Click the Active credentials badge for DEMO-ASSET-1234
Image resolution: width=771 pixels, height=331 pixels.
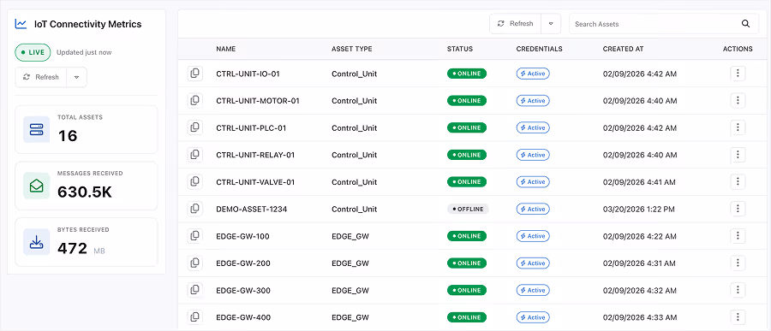pyautogui.click(x=533, y=210)
